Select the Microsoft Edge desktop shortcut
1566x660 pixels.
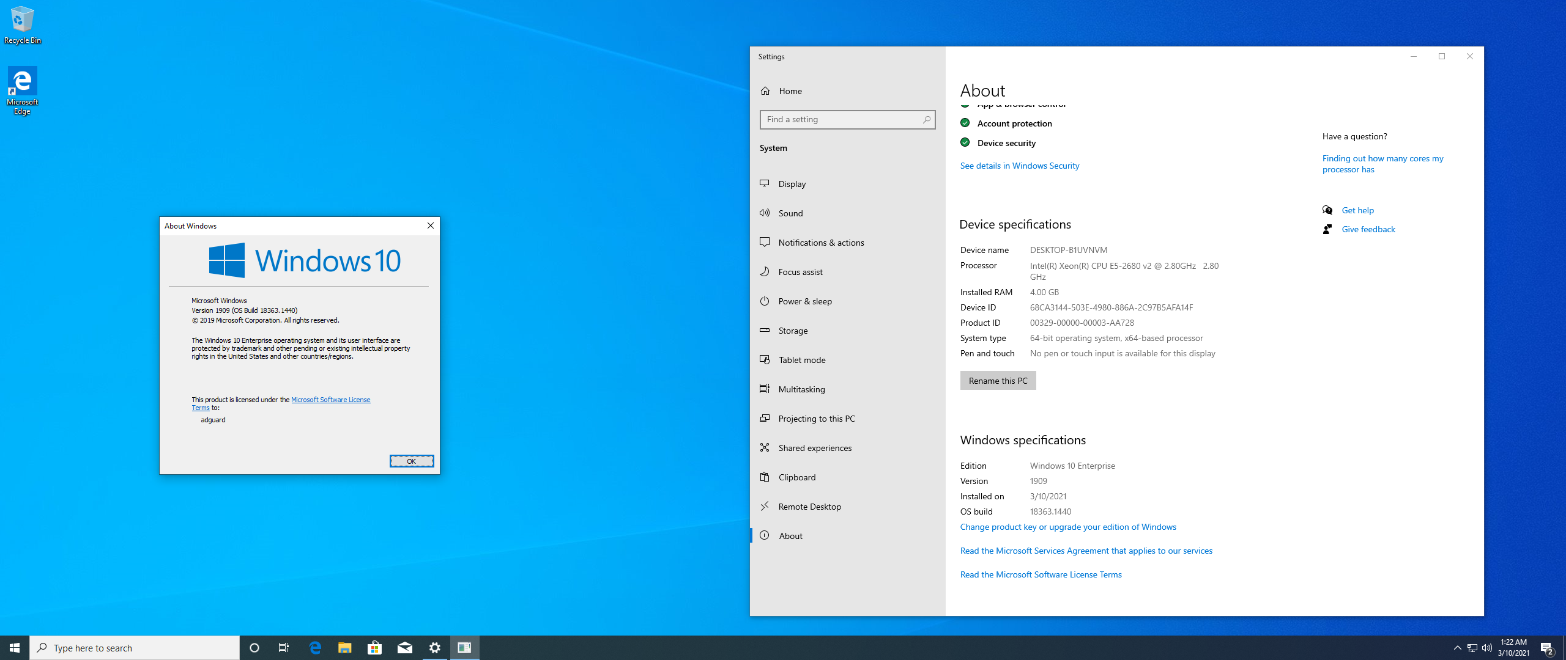click(23, 90)
